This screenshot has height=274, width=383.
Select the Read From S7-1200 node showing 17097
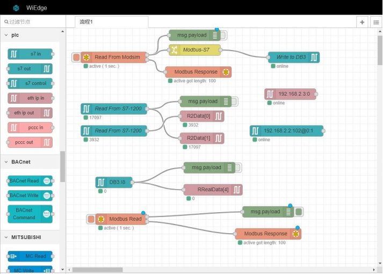click(x=114, y=109)
